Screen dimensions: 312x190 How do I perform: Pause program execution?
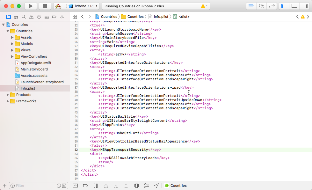click(x=96, y=186)
